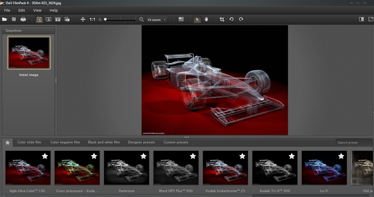
Task: Switch to Color slide film tab
Action: pos(29,142)
